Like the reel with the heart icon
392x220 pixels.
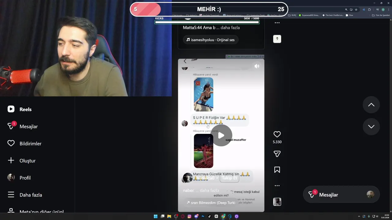pyautogui.click(x=277, y=134)
